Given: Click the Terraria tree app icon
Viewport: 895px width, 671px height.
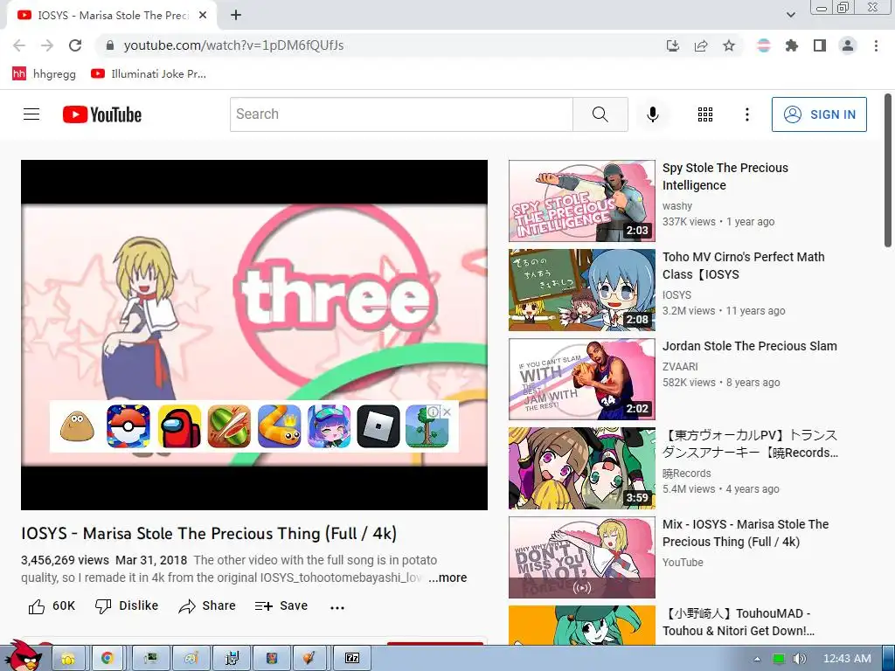Looking at the screenshot, I should pyautogui.click(x=427, y=426).
